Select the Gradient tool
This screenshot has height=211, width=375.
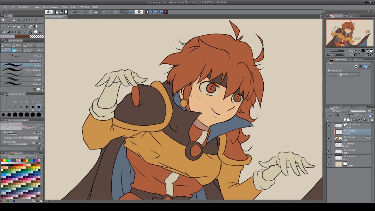[9, 32]
